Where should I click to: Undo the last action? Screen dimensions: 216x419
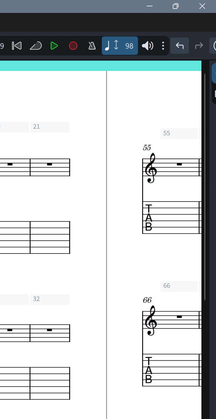(x=180, y=46)
